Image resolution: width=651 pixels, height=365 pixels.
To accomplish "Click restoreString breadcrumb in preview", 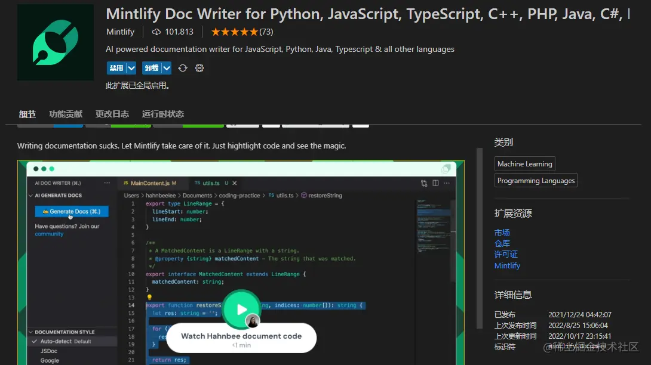I will [325, 196].
